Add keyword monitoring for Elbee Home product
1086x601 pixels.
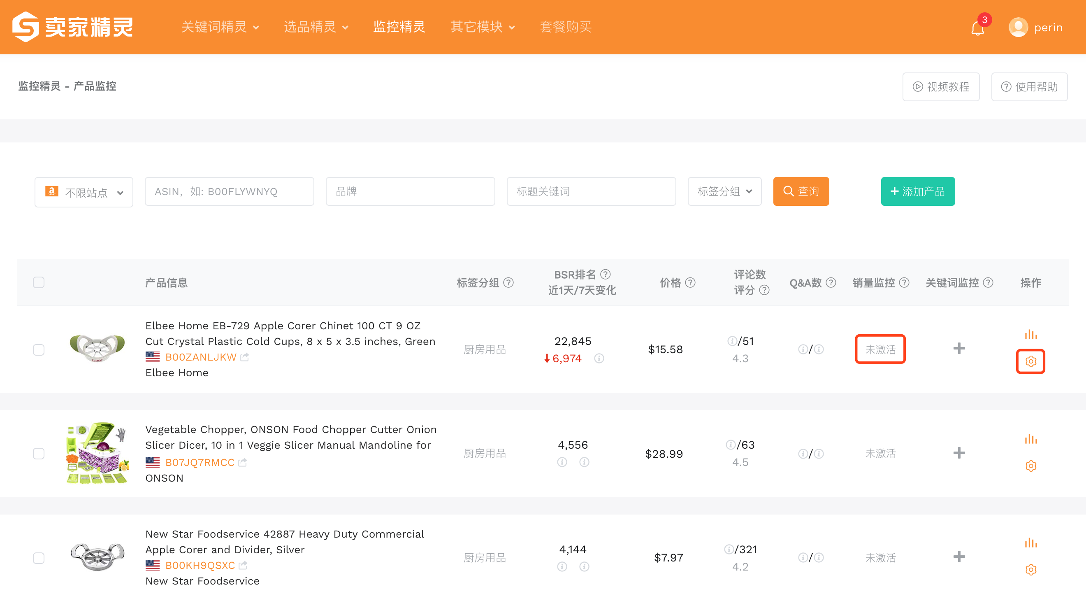coord(959,348)
